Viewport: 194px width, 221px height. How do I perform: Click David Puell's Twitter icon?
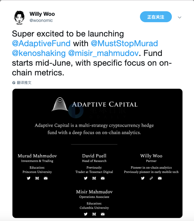[x=86, y=178]
